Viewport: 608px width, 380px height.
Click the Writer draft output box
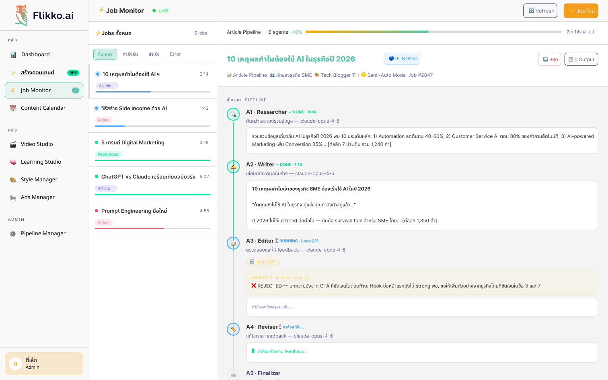coord(422,205)
